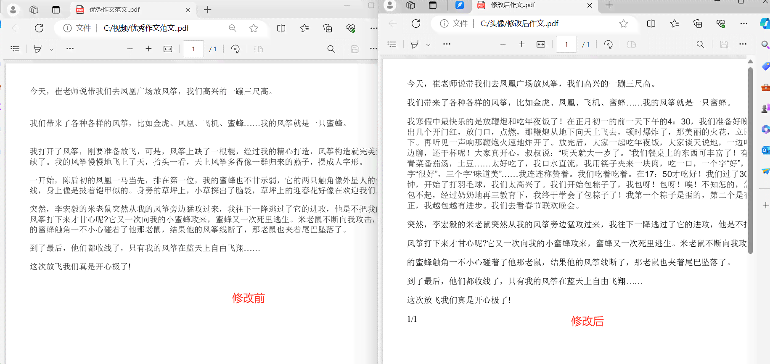The image size is (770, 364).
Task: Select pinned blue tab in right window
Action: click(460, 5)
